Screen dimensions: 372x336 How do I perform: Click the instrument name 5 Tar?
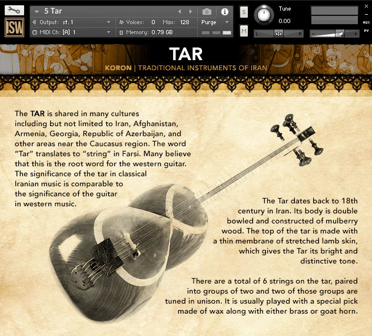tap(53, 11)
